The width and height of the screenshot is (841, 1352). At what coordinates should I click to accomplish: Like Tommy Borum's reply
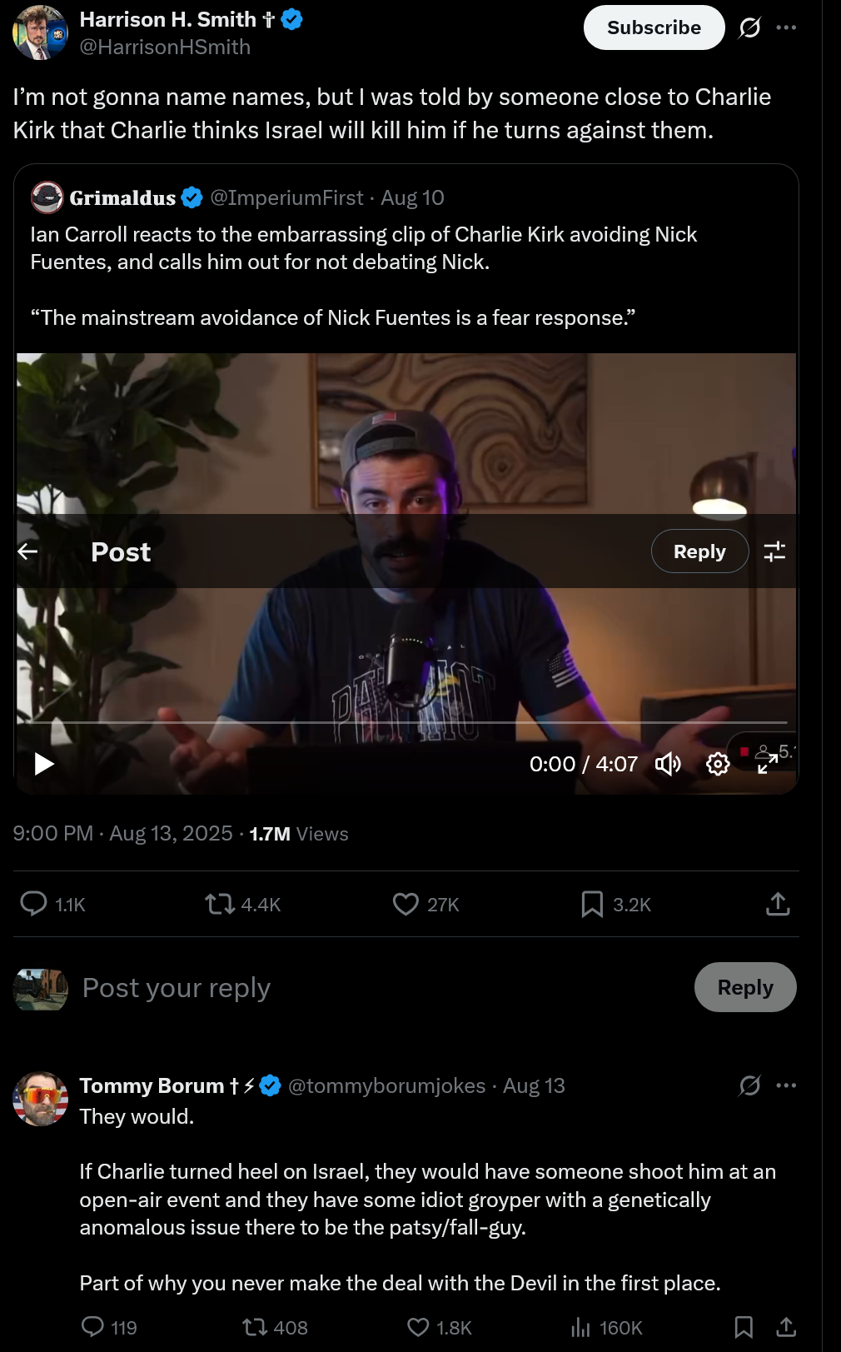(x=418, y=1327)
